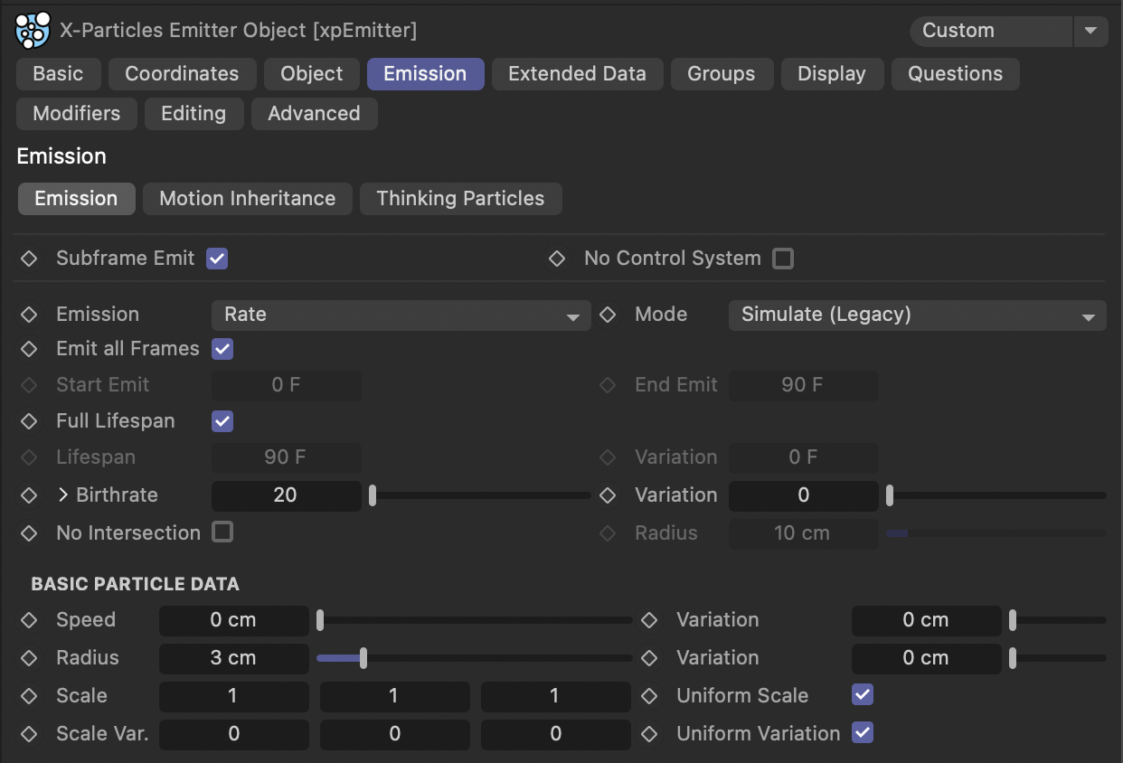Click the Speed Variation slider
1123x763 pixels.
point(1058,620)
